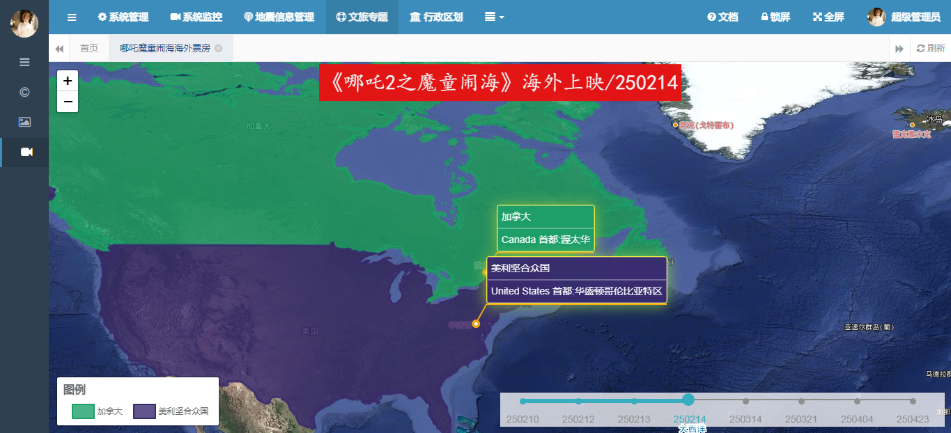The image size is (951, 433).
Task: Click the Canada 首都:渥太华 popup text
Action: pos(546,240)
